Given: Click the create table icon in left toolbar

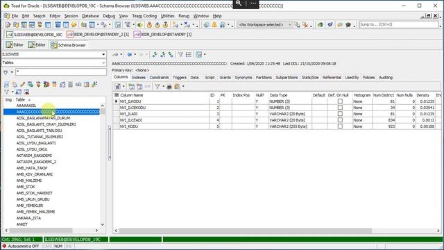Looking at the screenshot, I should click(x=15, y=85).
